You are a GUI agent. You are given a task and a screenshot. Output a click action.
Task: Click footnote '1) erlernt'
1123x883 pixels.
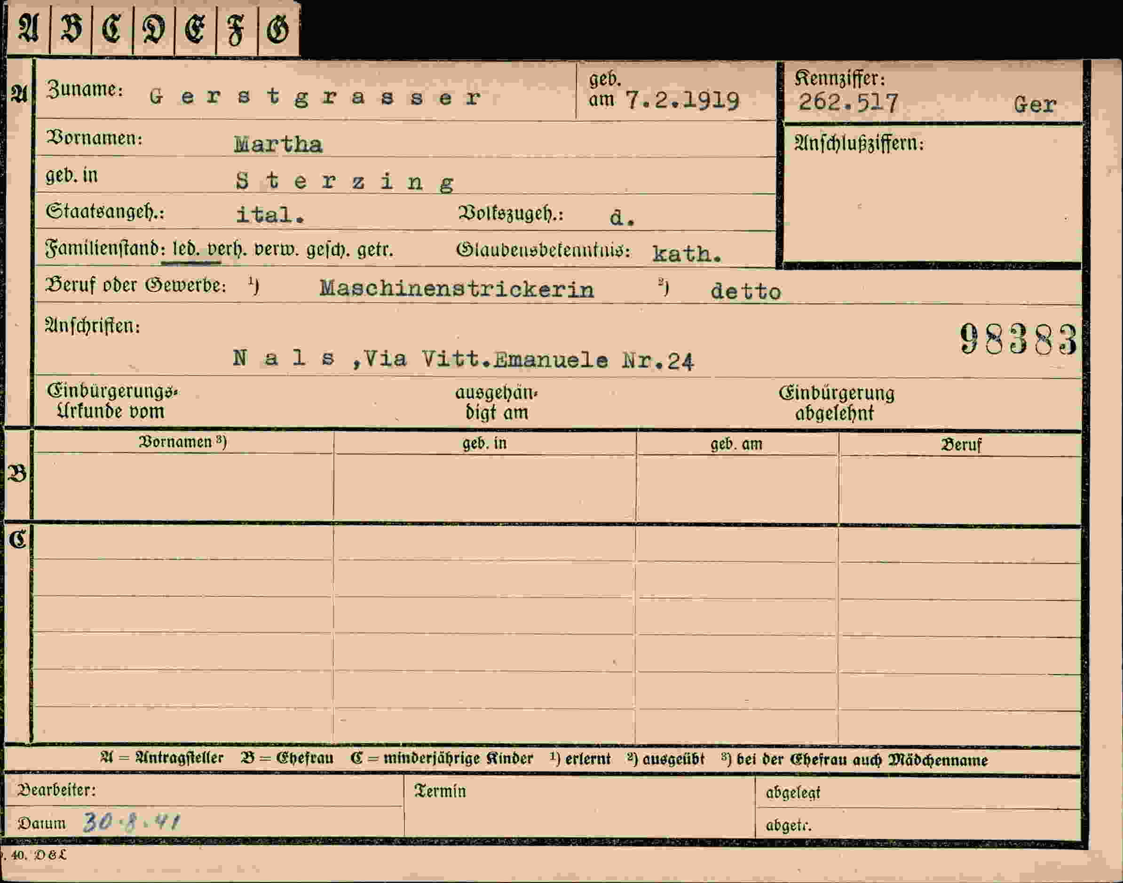pyautogui.click(x=580, y=759)
